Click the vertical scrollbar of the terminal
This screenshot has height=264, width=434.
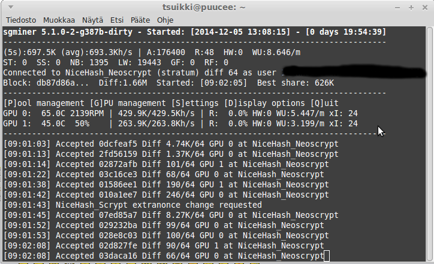coord(429,144)
